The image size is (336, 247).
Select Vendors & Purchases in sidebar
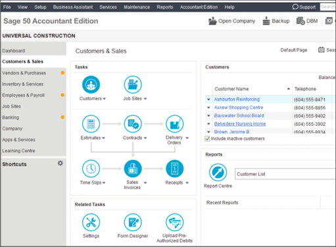[x=24, y=73]
